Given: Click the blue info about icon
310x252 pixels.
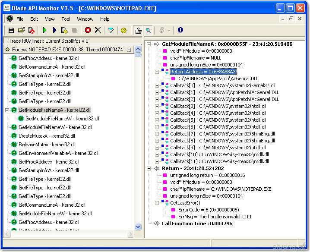Looking at the screenshot, I should 180,30.
